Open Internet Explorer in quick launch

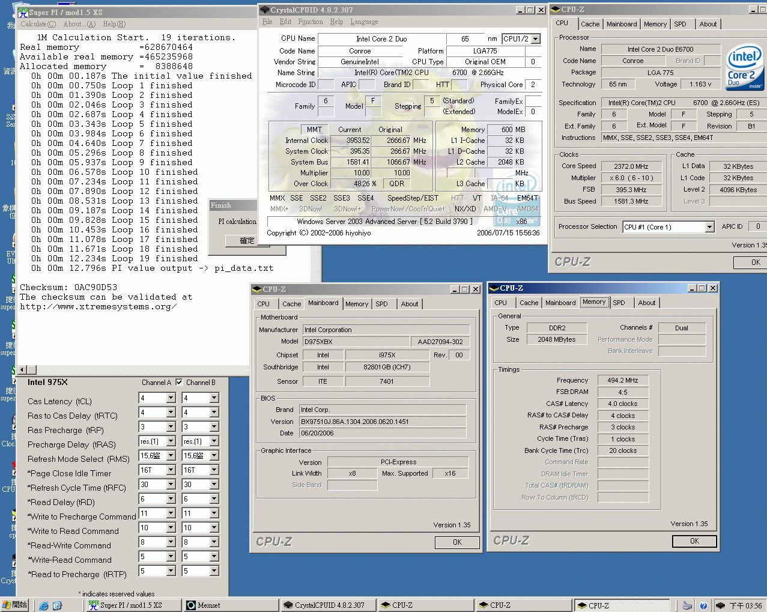[44, 605]
